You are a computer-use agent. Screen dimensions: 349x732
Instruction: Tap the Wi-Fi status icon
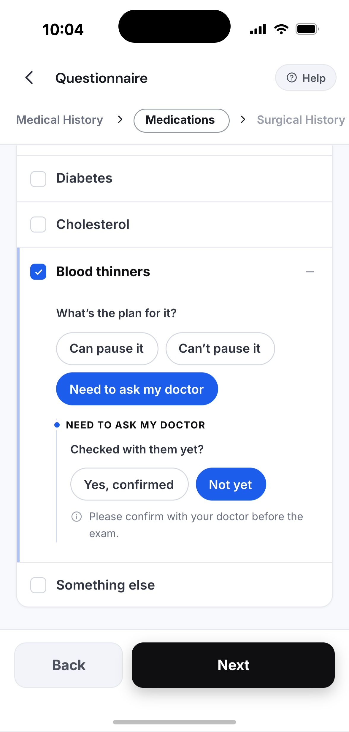[x=281, y=29]
